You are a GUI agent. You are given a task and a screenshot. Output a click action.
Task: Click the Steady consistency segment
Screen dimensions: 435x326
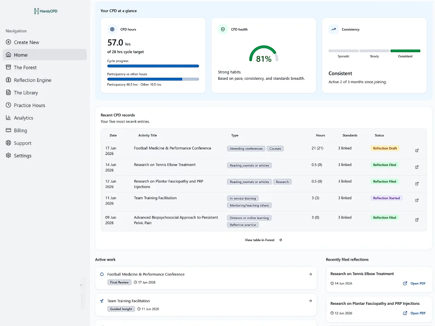click(x=374, y=51)
